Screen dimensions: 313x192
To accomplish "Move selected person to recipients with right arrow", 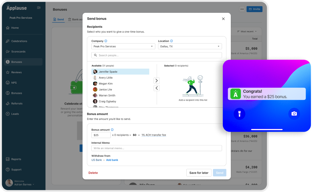I will pyautogui.click(x=156, y=80).
